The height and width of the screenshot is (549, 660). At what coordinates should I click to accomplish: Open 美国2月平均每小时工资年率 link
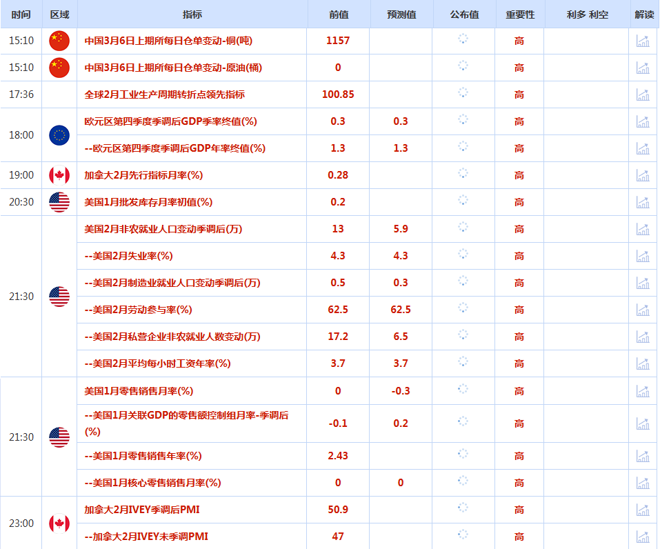[x=157, y=363]
